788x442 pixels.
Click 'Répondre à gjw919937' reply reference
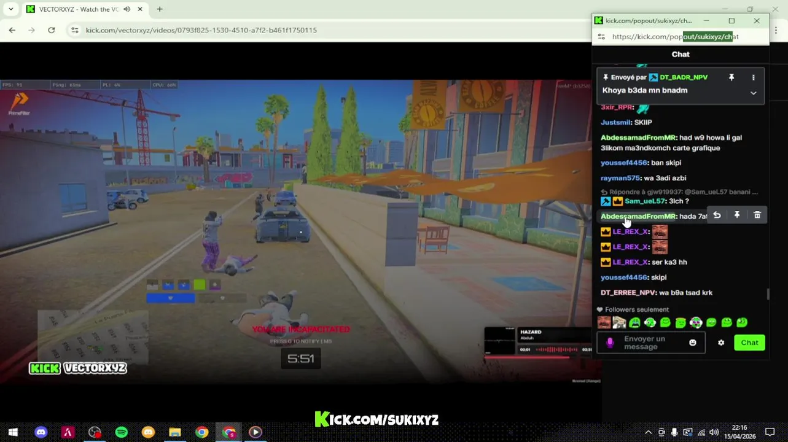679,192
